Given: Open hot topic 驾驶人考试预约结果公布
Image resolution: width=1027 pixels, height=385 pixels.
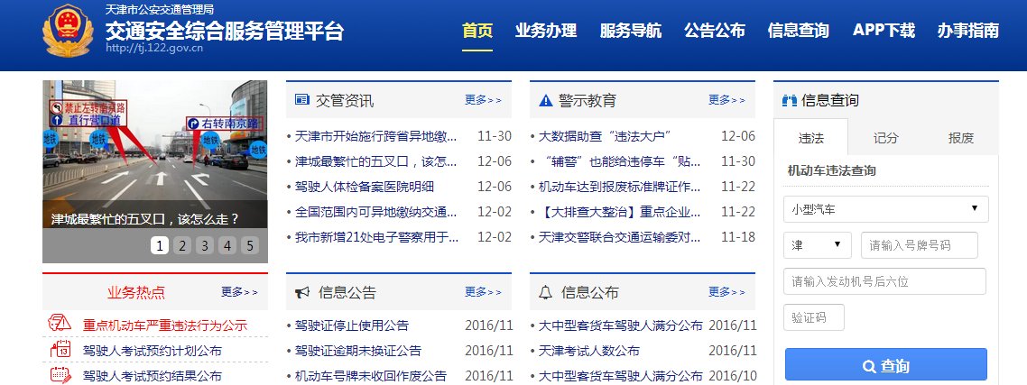Looking at the screenshot, I should [x=152, y=377].
